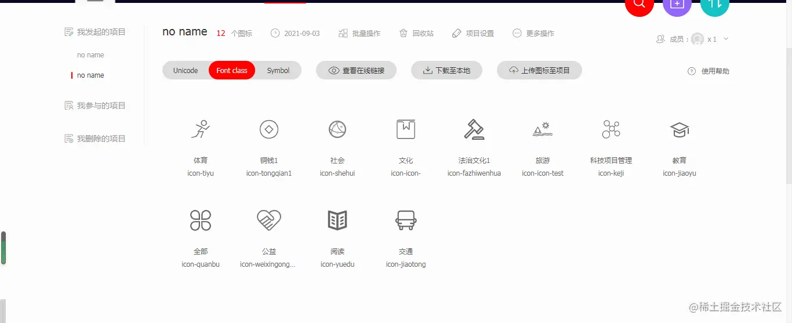This screenshot has width=792, height=323.
Task: Click the 查看在线链接 button
Action: 357,71
